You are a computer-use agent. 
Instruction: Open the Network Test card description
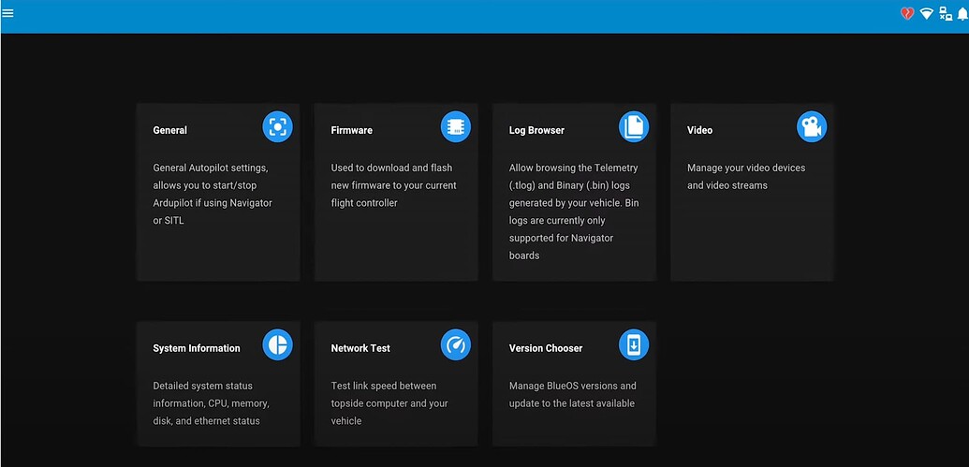[x=389, y=403]
